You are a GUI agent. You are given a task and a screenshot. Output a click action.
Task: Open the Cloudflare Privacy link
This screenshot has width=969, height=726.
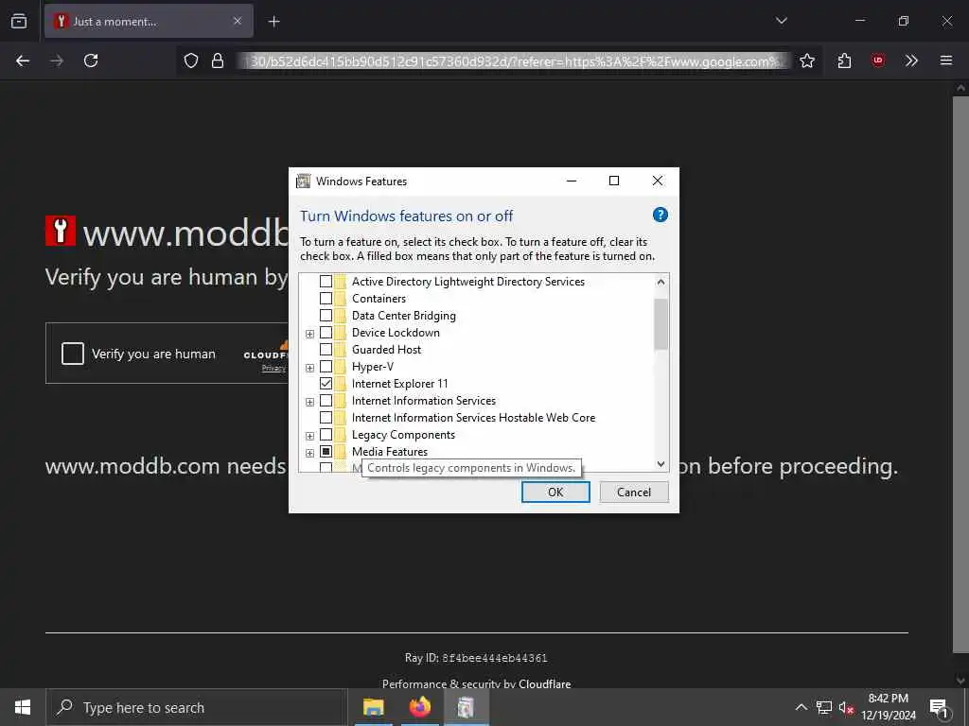(273, 369)
